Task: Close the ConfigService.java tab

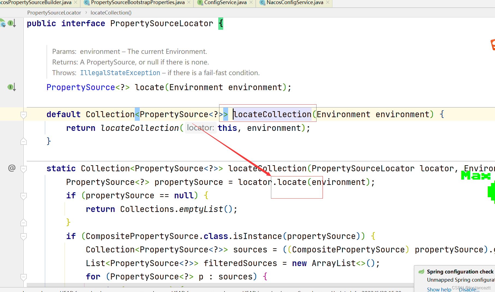Action: pos(251,2)
